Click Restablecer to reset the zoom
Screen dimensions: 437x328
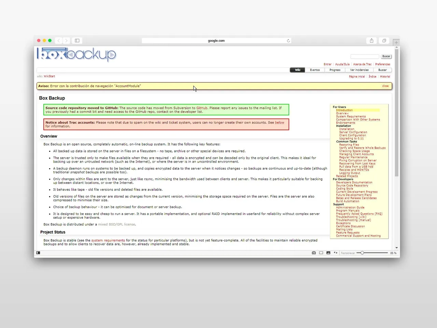(x=348, y=253)
